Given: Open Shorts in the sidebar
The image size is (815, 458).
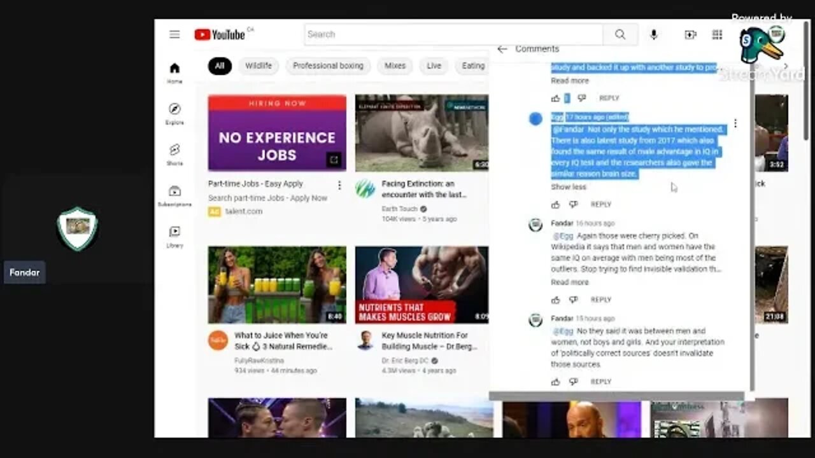Looking at the screenshot, I should (x=174, y=155).
